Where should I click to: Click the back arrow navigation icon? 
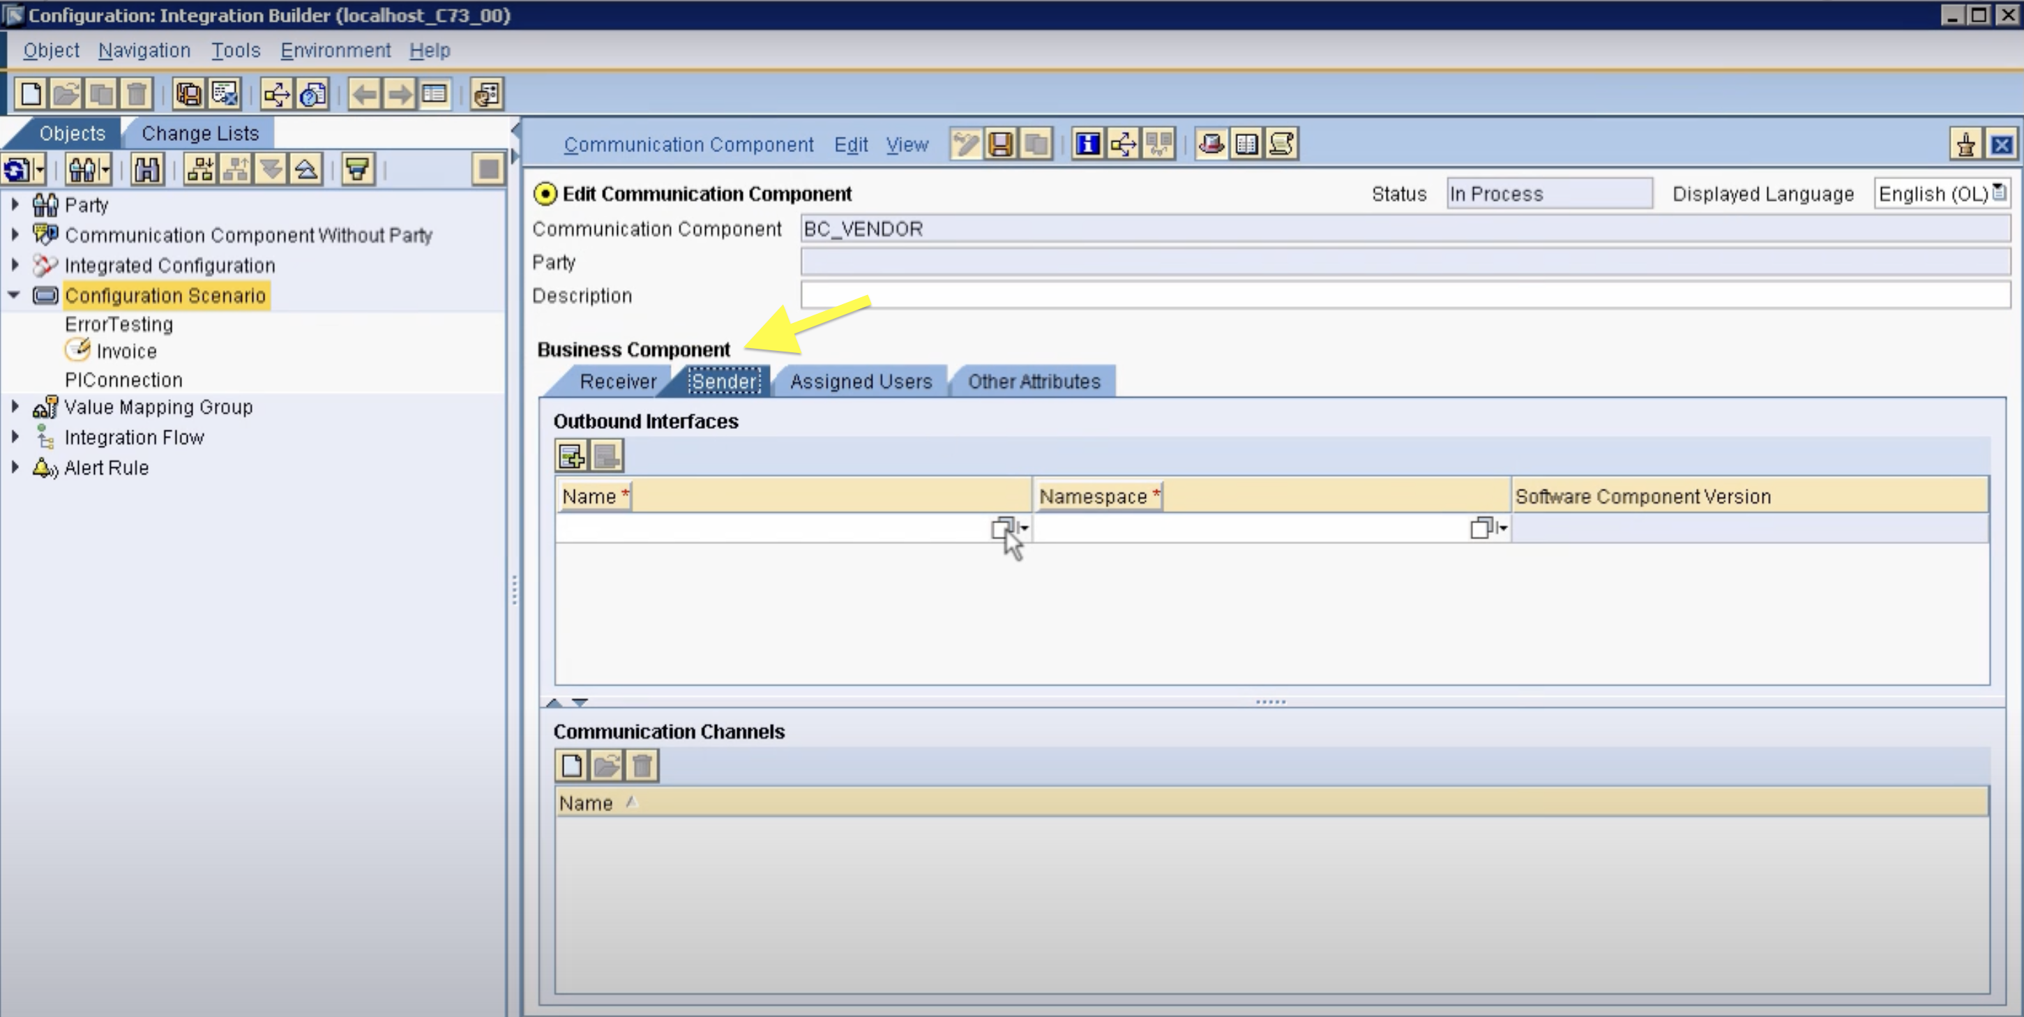click(364, 94)
